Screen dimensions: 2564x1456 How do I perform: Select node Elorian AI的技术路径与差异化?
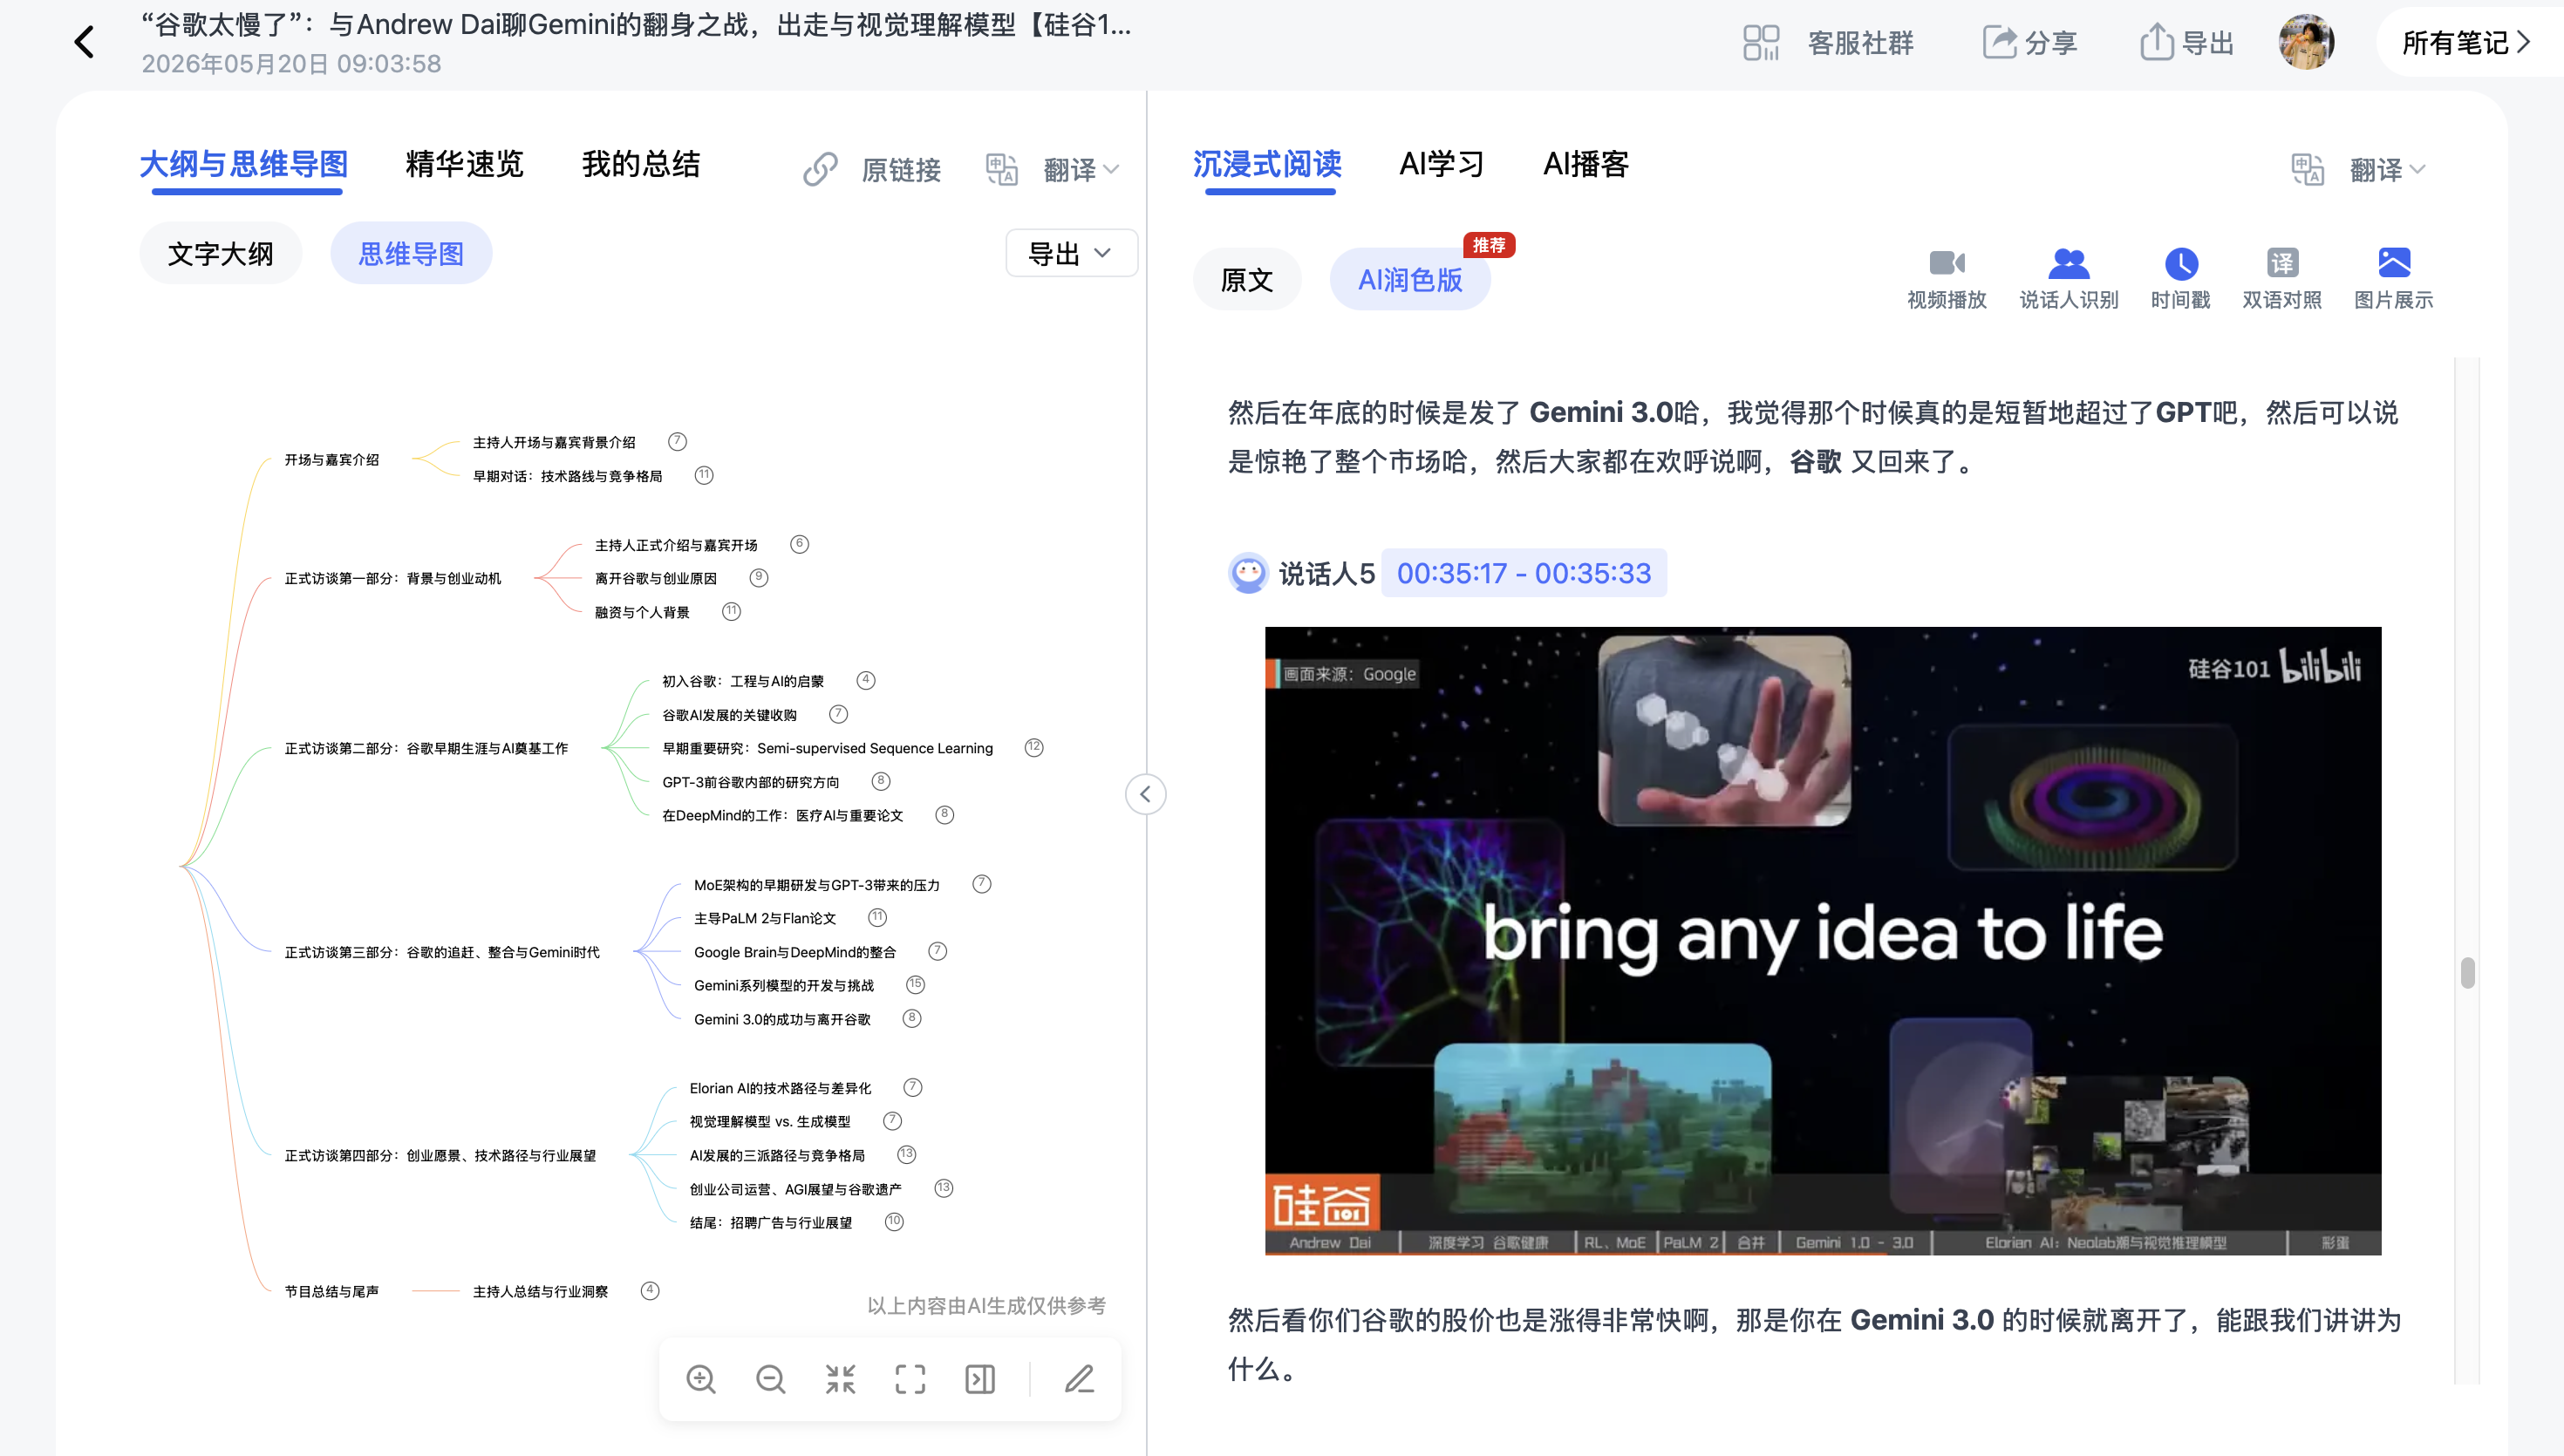[x=781, y=1088]
